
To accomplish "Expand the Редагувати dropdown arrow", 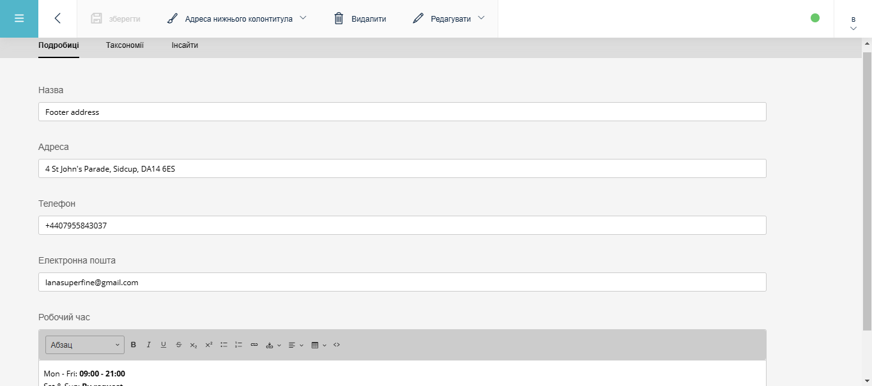I will click(481, 19).
